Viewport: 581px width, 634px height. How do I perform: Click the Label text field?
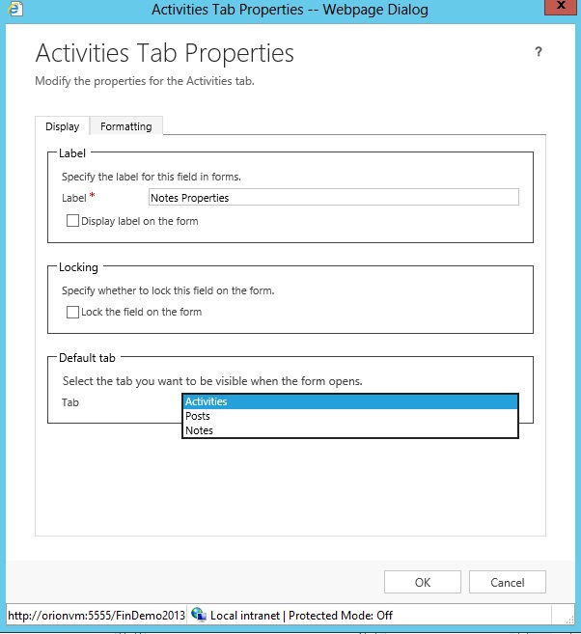pos(333,198)
